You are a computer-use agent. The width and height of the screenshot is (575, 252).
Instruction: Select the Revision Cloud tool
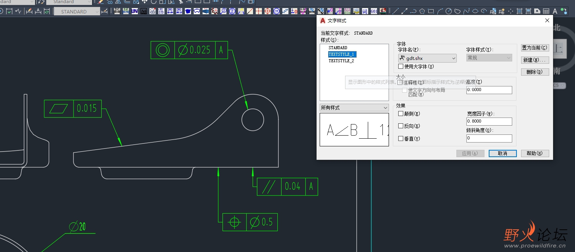pos(458,12)
